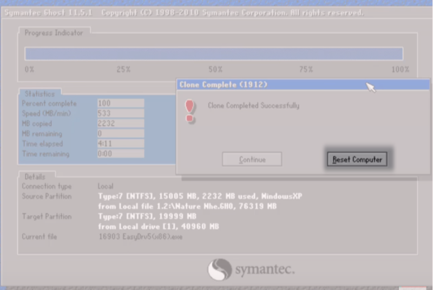Screen dimensions: 433x290
Task: Click the '50%' progress scale marker
Action: click(x=215, y=69)
